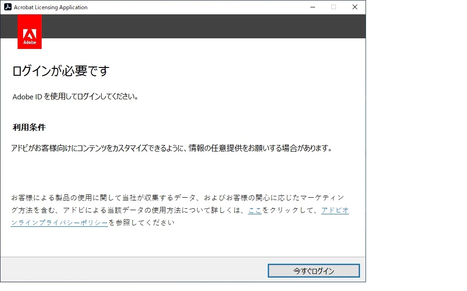Open the アドビオンラインプライバシーポリシー link
Viewport: 467px width, 291px height.
click(x=59, y=223)
